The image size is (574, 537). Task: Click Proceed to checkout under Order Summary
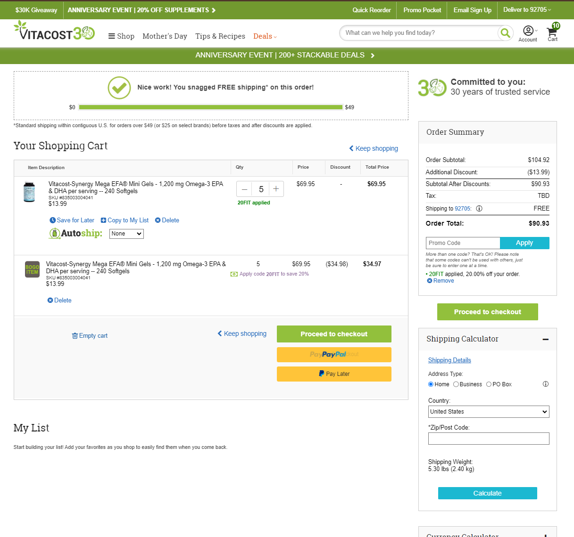point(488,312)
